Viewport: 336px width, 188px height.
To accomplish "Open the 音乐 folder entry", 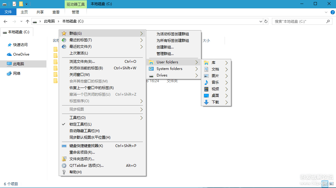I will [x=216, y=82].
